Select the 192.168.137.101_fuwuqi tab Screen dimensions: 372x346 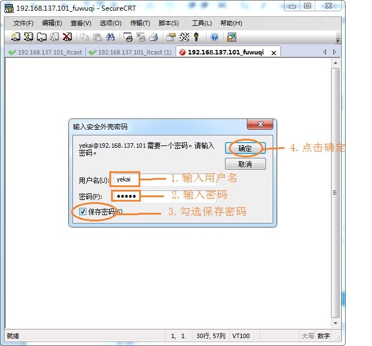point(226,52)
